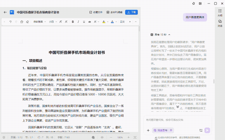The image size is (225, 140).
Task: Open the 对话 chat panel
Action: pyautogui.click(x=220, y=23)
